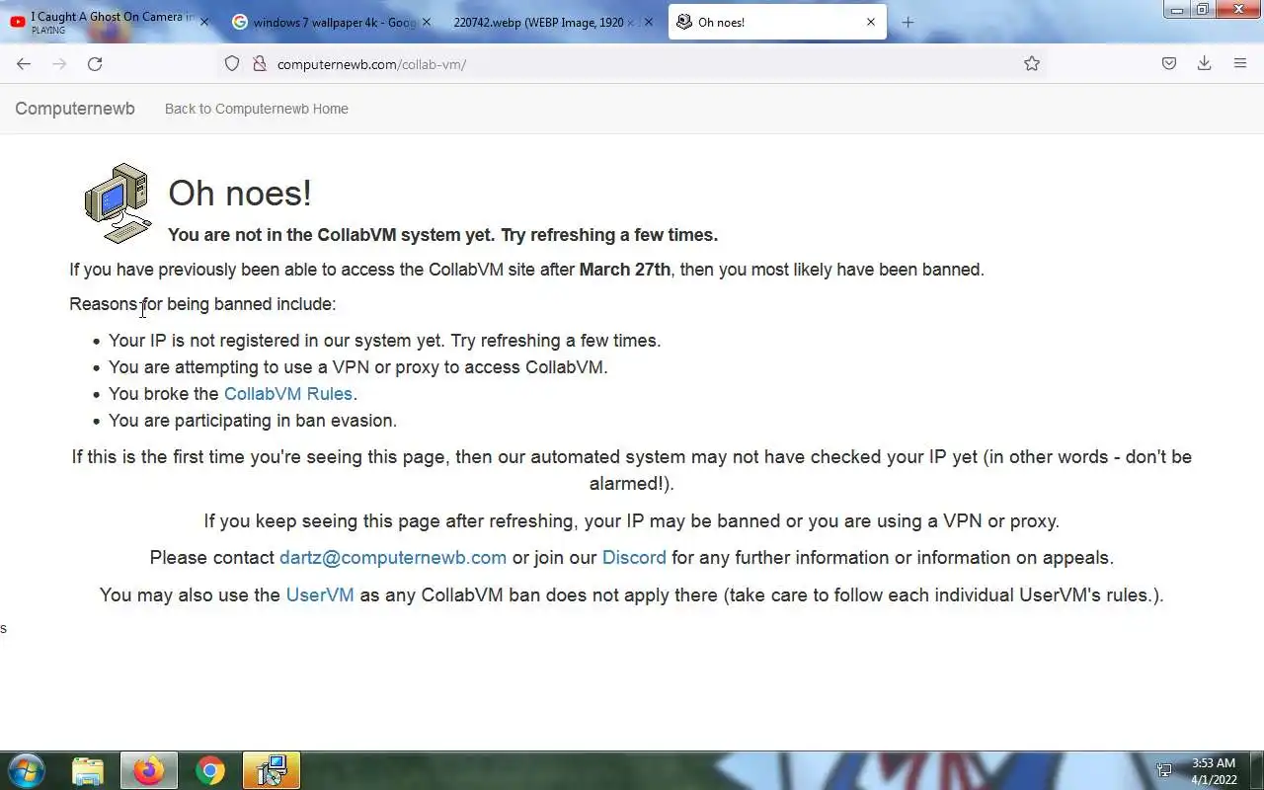The image size is (1264, 790).
Task: Launch Chrome from the taskbar
Action: click(209, 770)
